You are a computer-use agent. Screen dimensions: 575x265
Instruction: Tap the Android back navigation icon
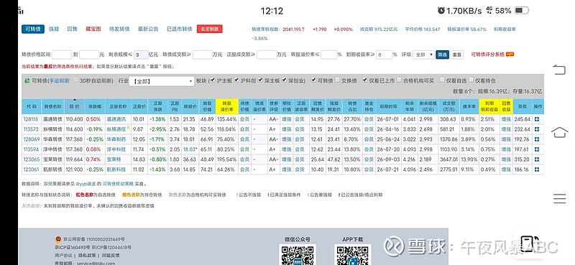coord(559,69)
